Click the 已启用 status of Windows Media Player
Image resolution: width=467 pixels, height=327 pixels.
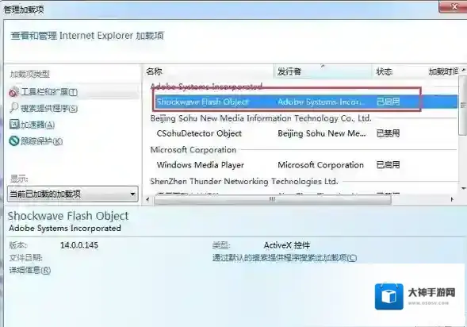[388, 165]
